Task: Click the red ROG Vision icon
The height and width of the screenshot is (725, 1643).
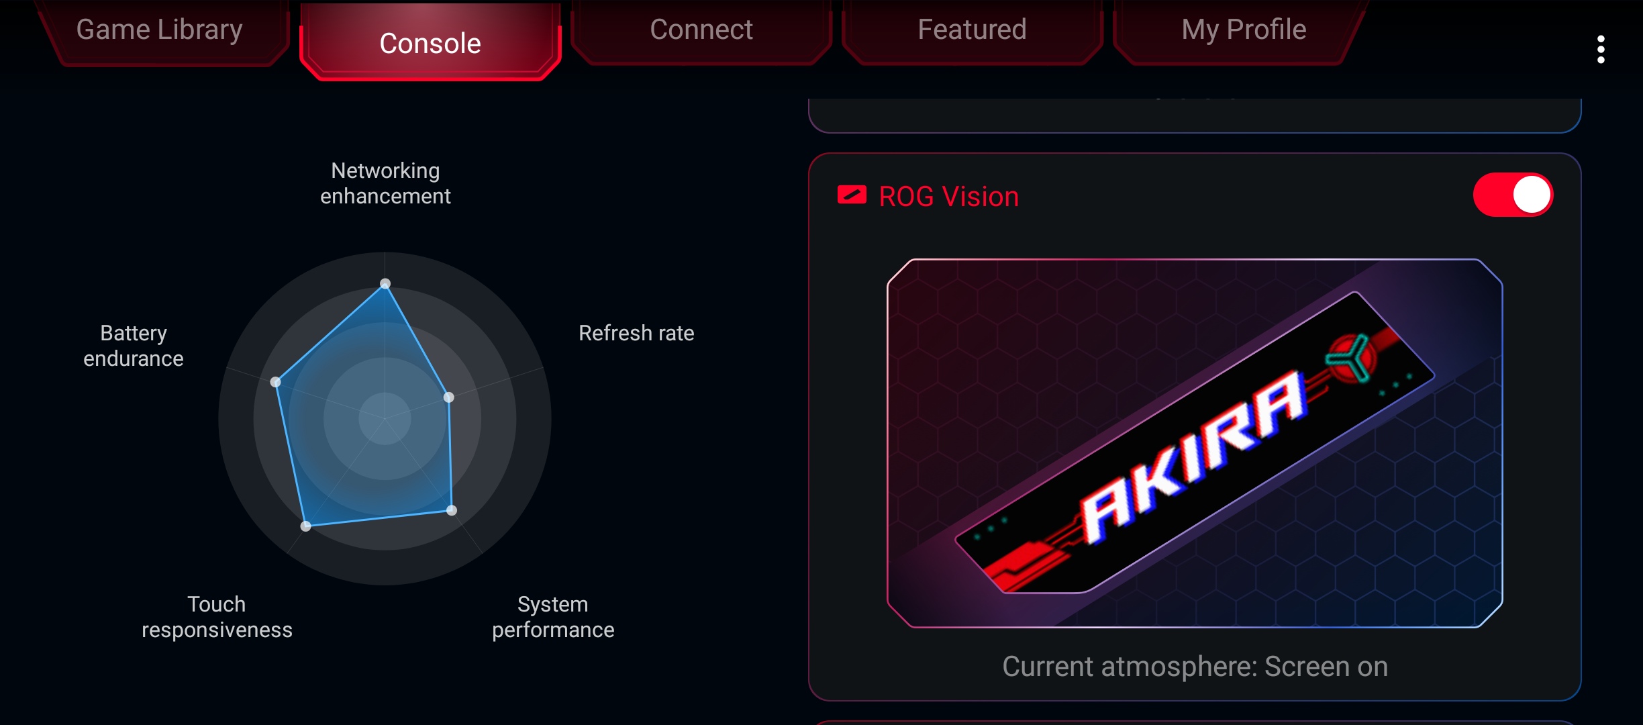Action: [x=852, y=195]
